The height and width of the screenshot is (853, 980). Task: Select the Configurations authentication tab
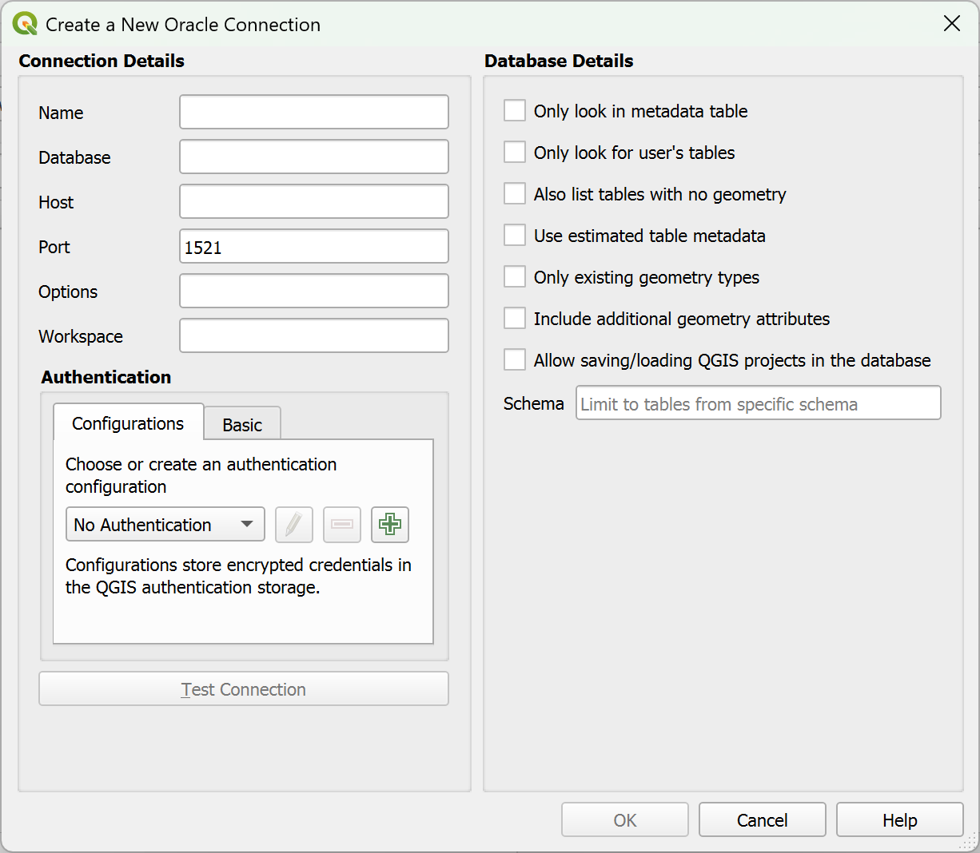128,423
